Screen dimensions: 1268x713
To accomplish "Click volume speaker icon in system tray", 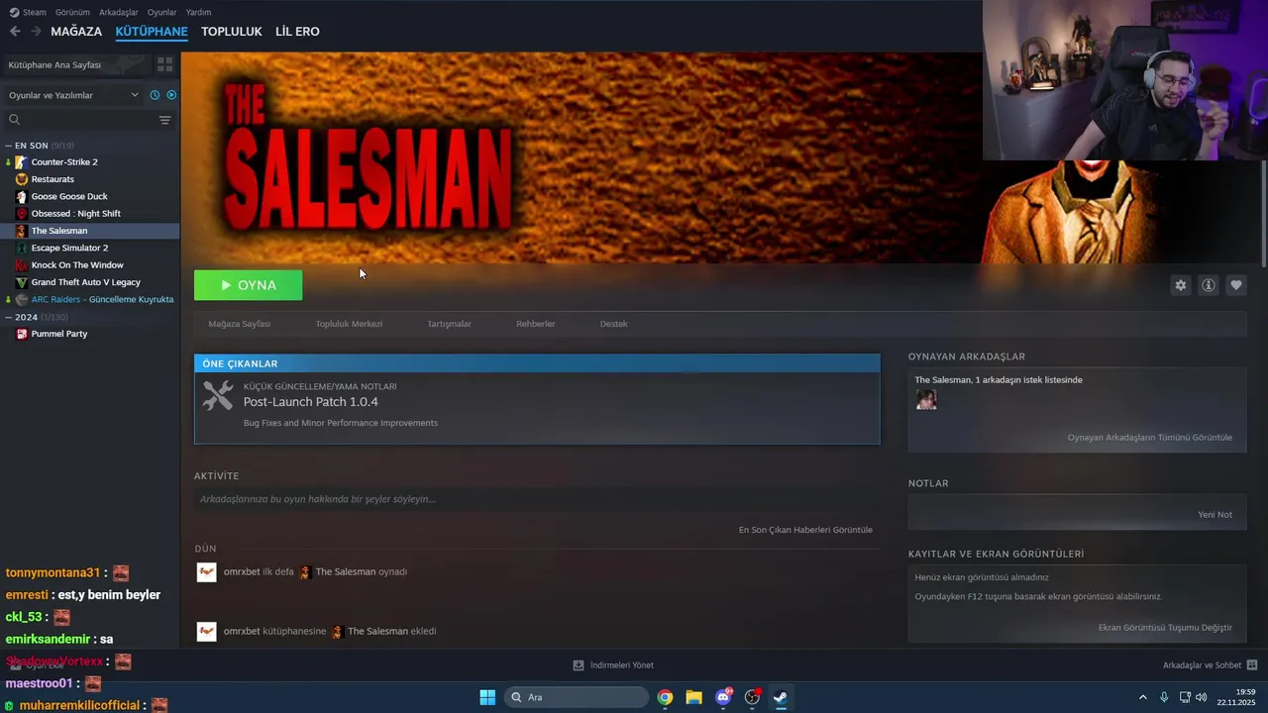I will [1201, 697].
